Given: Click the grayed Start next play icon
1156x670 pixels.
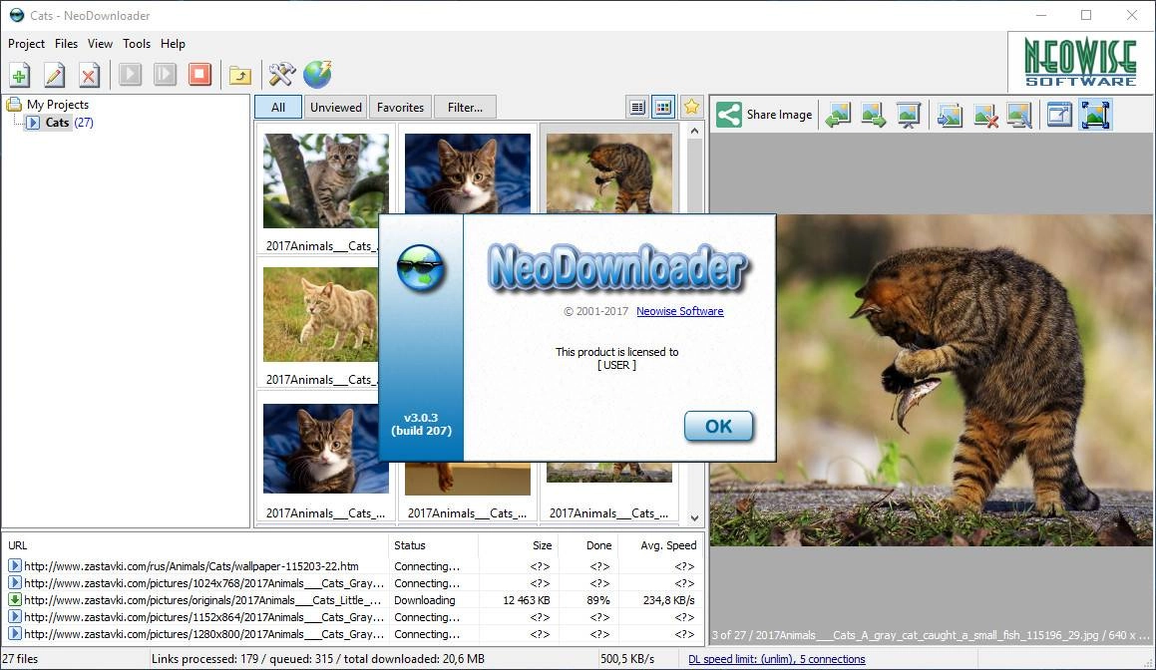Looking at the screenshot, I should pos(166,75).
